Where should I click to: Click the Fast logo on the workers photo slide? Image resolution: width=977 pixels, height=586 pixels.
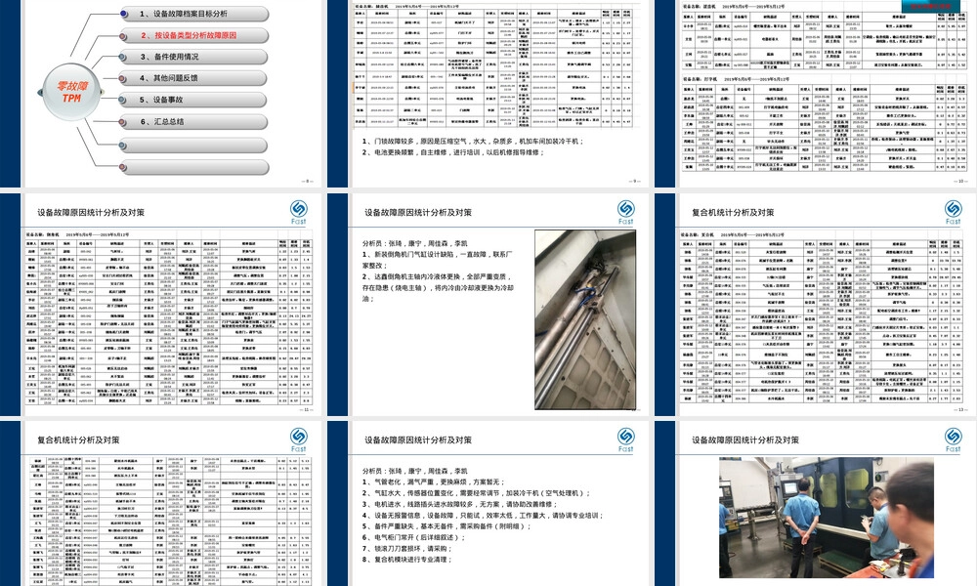pyautogui.click(x=953, y=439)
